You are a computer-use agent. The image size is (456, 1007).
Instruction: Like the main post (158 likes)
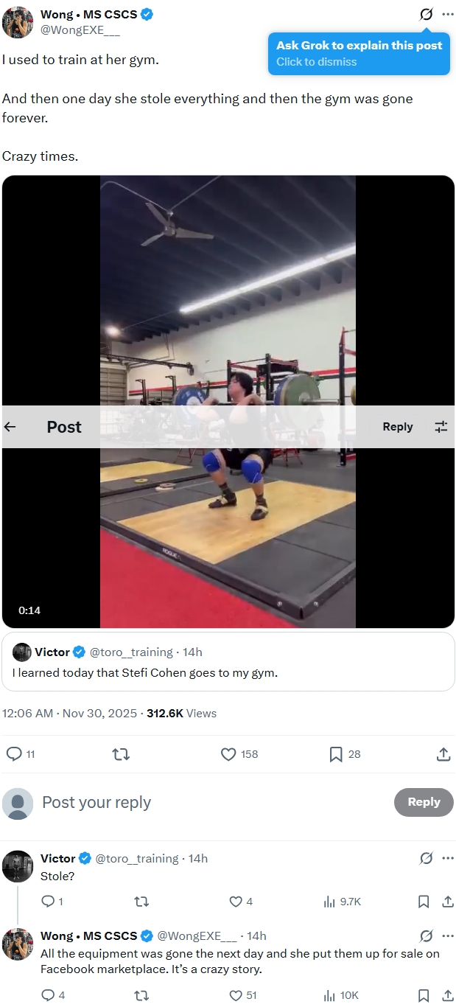[x=228, y=754]
